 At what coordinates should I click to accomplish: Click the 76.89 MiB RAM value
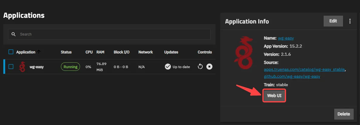[x=102, y=67]
